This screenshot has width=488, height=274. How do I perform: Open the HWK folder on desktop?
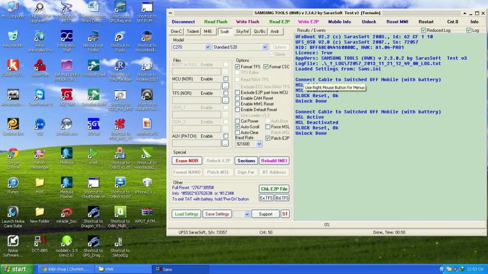coord(40,185)
